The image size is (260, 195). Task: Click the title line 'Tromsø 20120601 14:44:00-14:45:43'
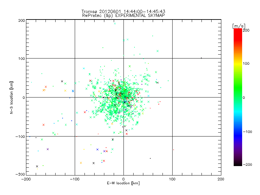(123, 11)
